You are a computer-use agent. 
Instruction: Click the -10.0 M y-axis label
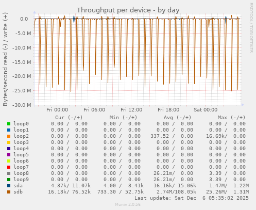tap(22, 48)
